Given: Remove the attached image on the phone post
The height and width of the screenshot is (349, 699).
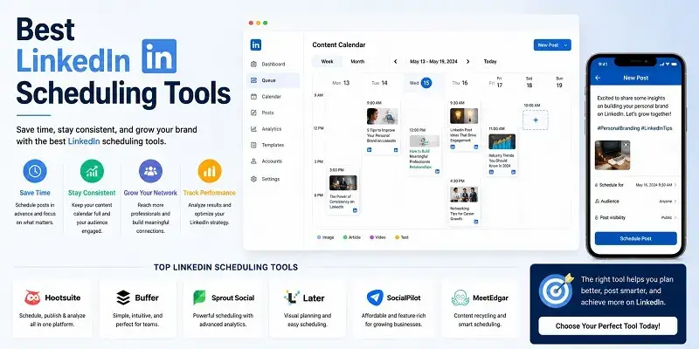Looking at the screenshot, I should pyautogui.click(x=626, y=145).
